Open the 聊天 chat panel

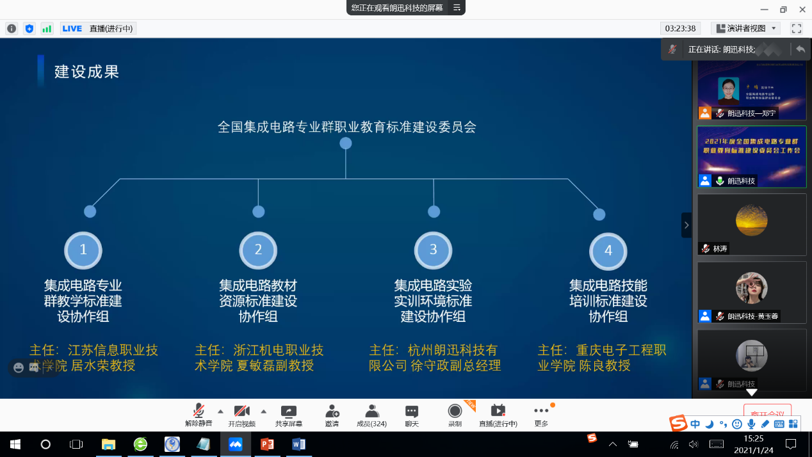pyautogui.click(x=412, y=412)
